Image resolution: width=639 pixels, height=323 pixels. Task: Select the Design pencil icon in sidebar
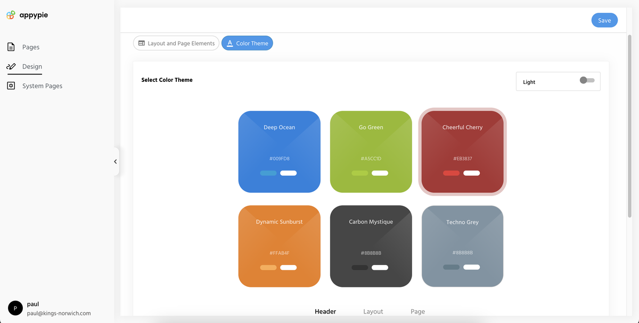tap(11, 66)
